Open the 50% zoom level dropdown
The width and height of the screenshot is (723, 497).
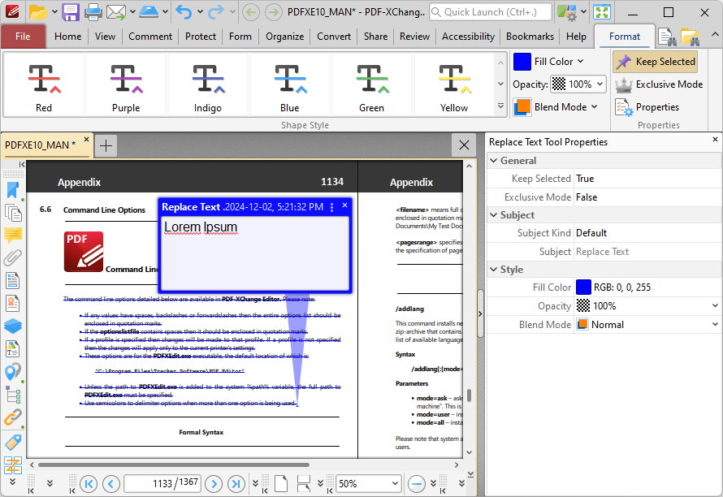395,484
